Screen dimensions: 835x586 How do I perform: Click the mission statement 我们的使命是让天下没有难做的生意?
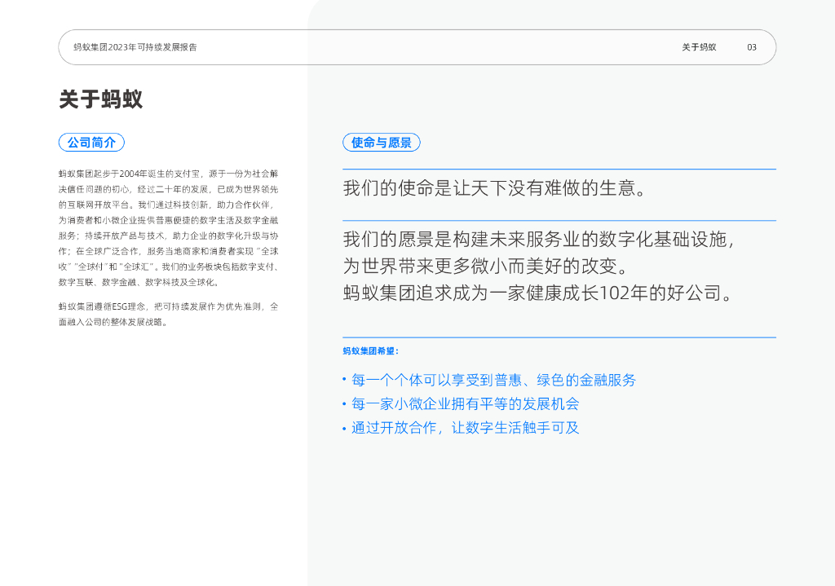click(x=496, y=188)
